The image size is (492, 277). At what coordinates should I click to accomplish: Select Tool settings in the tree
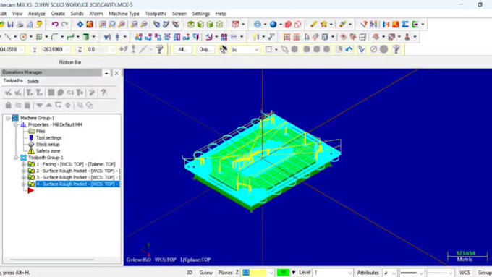click(x=48, y=137)
